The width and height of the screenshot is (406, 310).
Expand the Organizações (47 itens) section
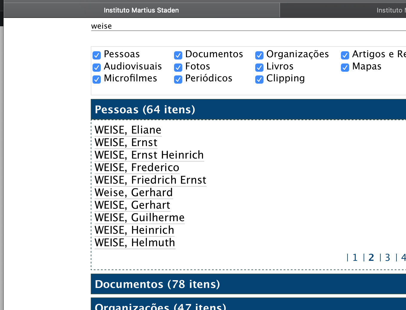[x=160, y=306]
